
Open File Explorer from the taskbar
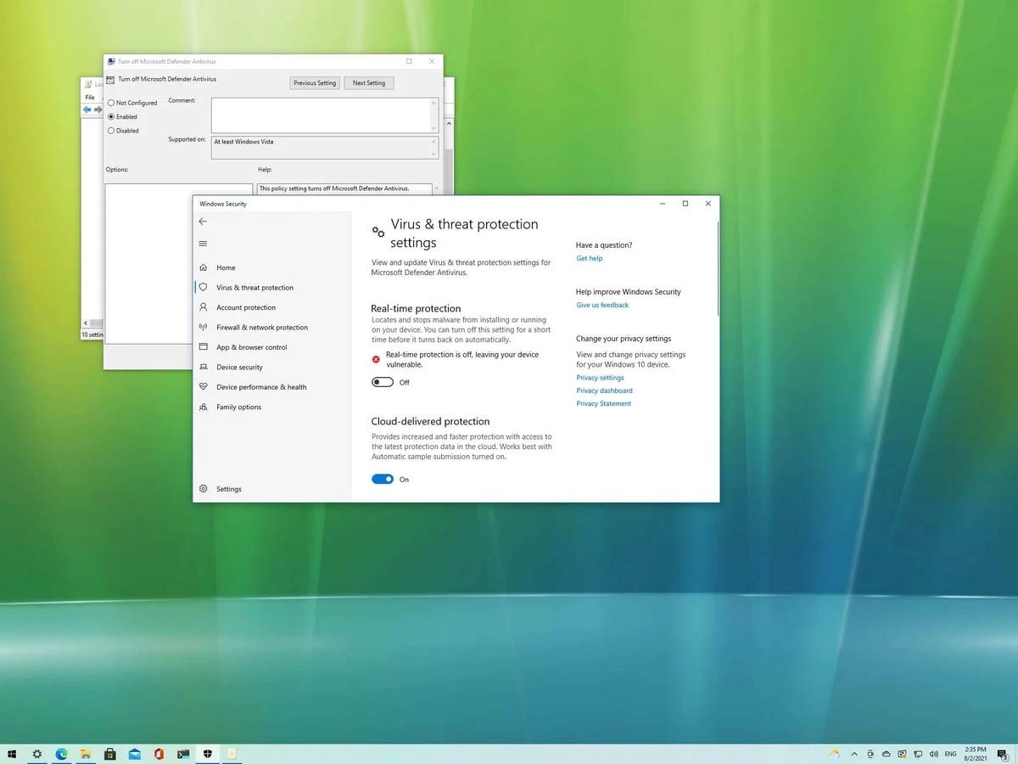tap(86, 754)
